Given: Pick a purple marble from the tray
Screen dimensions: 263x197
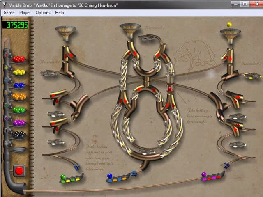Looking at the screenshot, I should [x=19, y=123].
